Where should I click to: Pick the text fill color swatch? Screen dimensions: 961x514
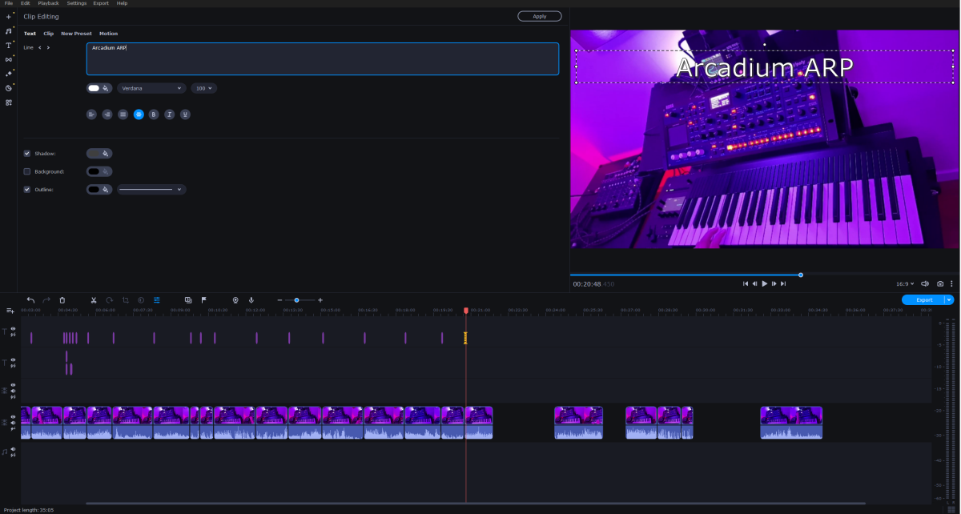[x=94, y=88]
